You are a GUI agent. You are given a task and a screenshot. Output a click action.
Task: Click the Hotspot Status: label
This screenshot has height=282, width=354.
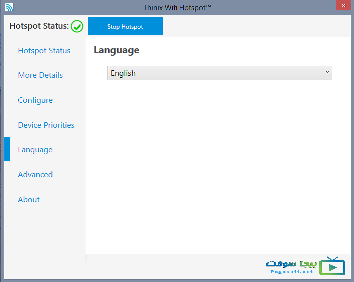click(39, 26)
